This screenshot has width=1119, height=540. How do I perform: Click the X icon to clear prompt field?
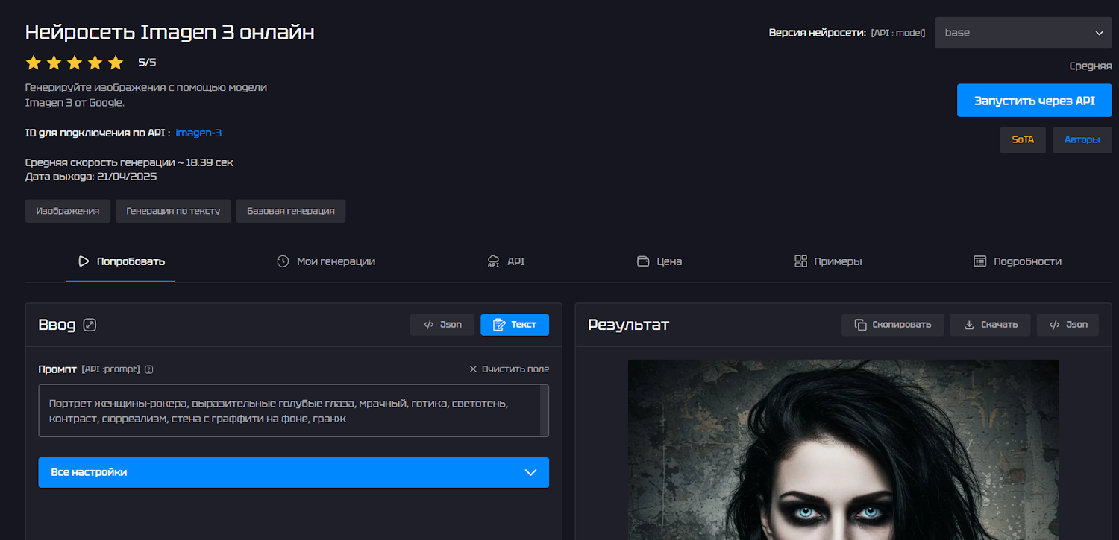[473, 369]
